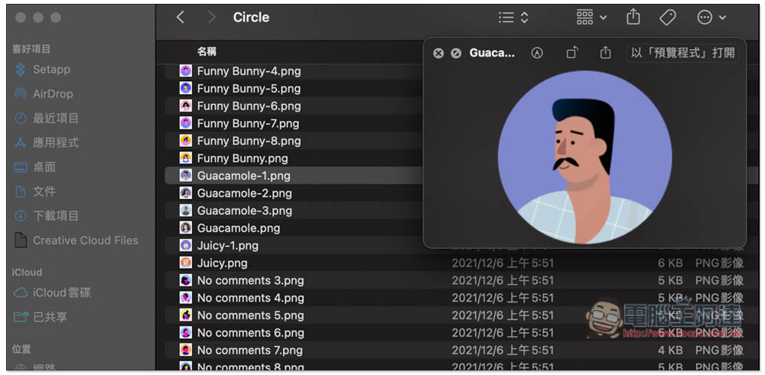Open the ellipsis more actions menu
This screenshot has height=375, width=765.
[711, 17]
